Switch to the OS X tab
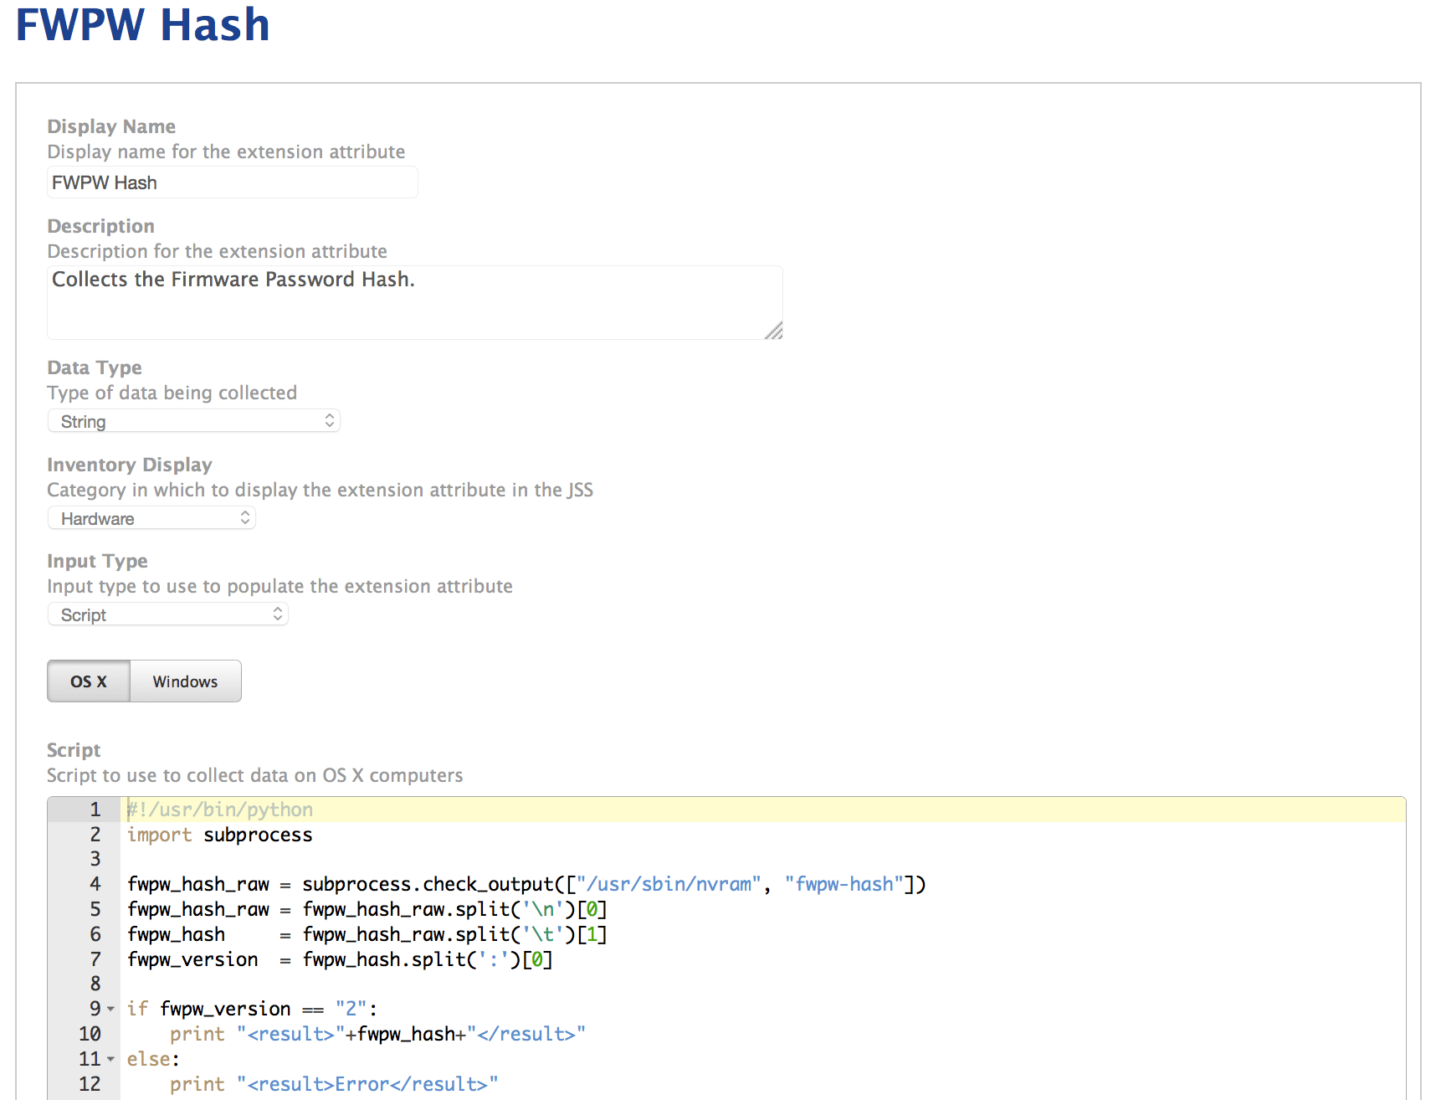 click(x=89, y=681)
